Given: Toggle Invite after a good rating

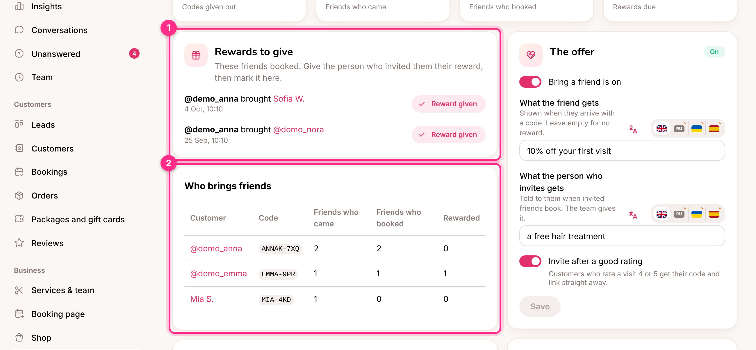Looking at the screenshot, I should 530,261.
